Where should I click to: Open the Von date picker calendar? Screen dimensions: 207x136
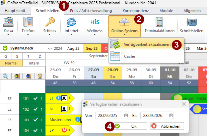[x=126, y=115]
